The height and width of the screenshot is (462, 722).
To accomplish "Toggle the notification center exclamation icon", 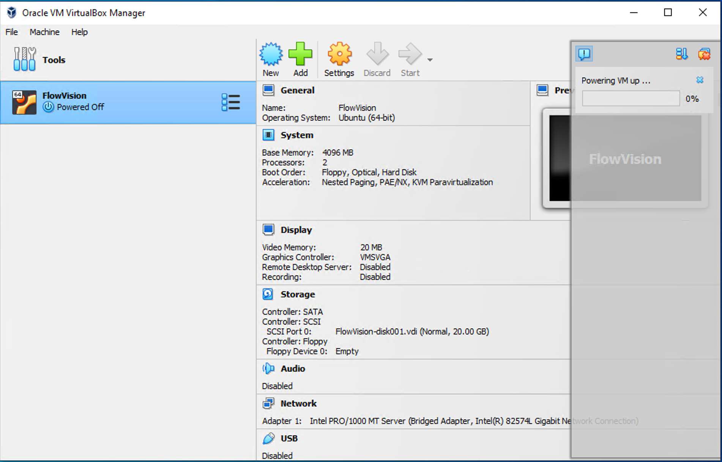I will [x=584, y=54].
